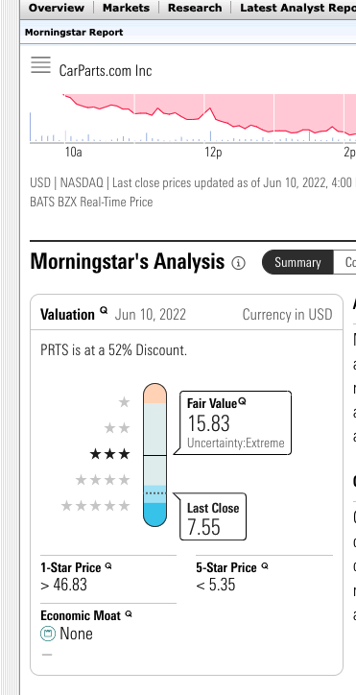Click the magnifier icon by 1-Star Price
The image size is (356, 695).
(x=108, y=566)
